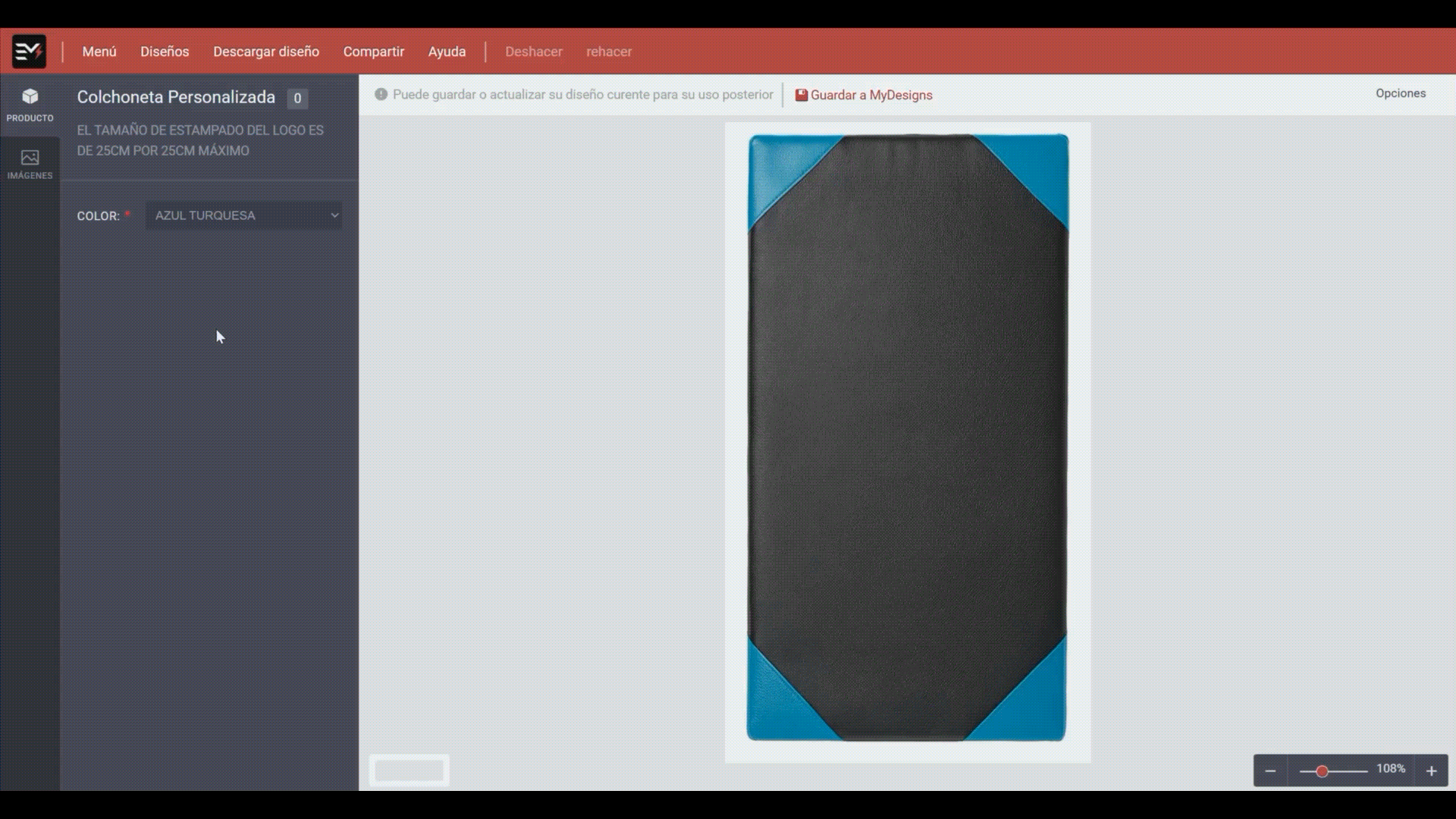The width and height of the screenshot is (1456, 819).
Task: Open the Compartir menu
Action: (x=374, y=52)
